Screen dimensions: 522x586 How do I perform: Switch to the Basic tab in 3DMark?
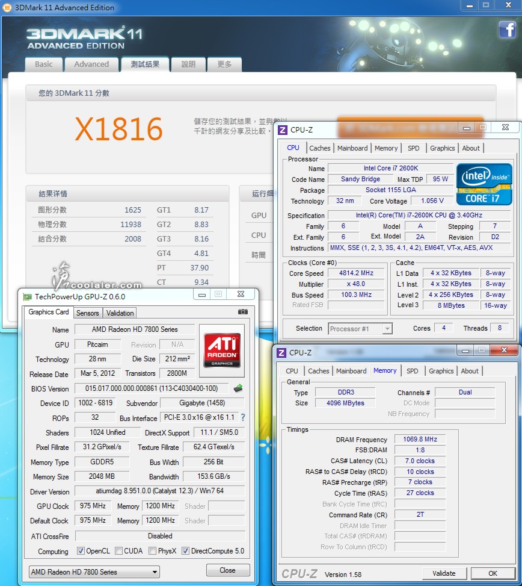[44, 64]
